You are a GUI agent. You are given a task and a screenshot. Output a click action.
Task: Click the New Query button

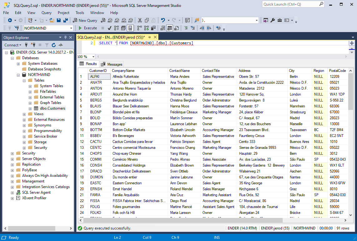85,20
